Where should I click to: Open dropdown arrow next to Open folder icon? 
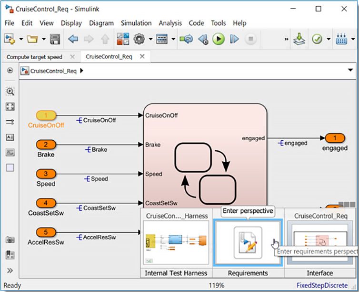pos(44,39)
